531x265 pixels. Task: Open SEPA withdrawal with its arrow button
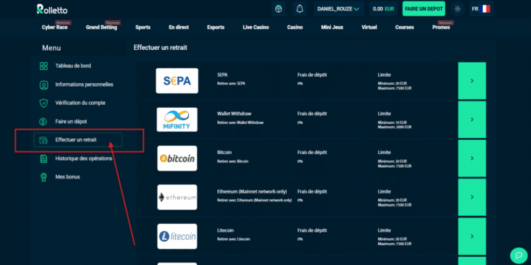472,81
